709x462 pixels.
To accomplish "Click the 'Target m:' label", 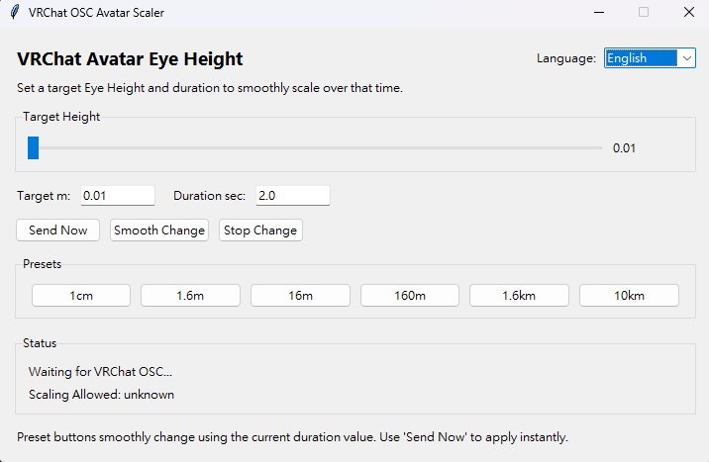I will (44, 196).
